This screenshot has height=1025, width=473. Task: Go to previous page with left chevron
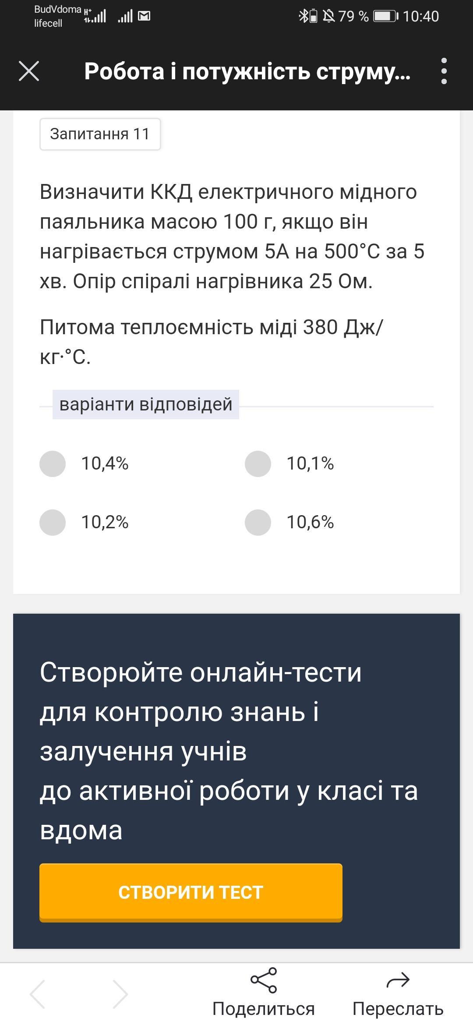[x=38, y=994]
